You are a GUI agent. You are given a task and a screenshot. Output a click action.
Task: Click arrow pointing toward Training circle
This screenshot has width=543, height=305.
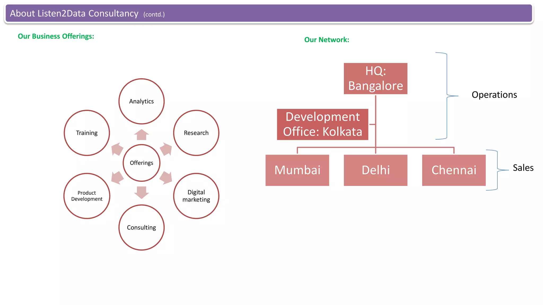click(x=117, y=149)
